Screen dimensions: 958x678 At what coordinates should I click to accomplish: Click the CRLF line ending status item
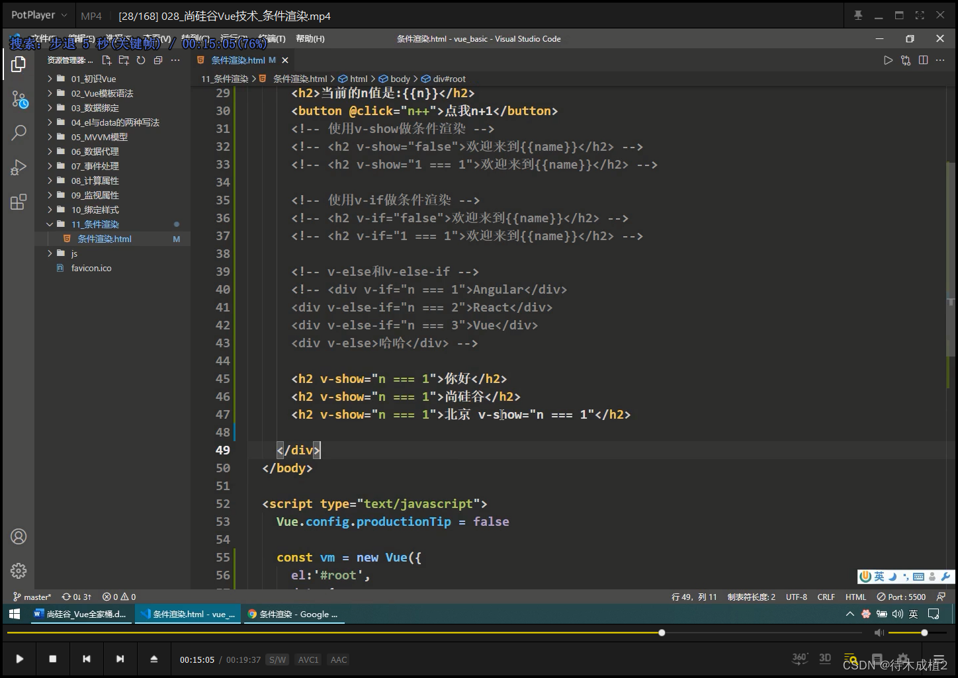click(x=826, y=597)
